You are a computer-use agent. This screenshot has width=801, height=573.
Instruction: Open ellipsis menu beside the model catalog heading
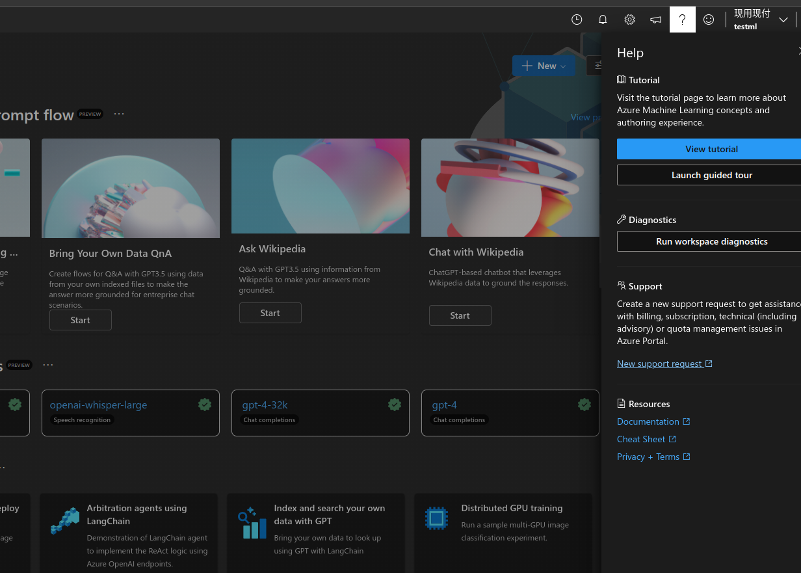48,365
